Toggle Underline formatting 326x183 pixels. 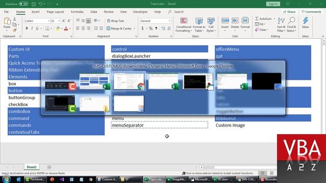click(x=37, y=28)
